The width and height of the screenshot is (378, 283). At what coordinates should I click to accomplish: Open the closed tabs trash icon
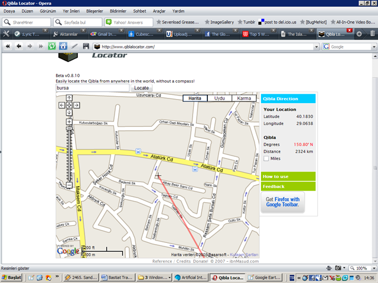[373, 34]
